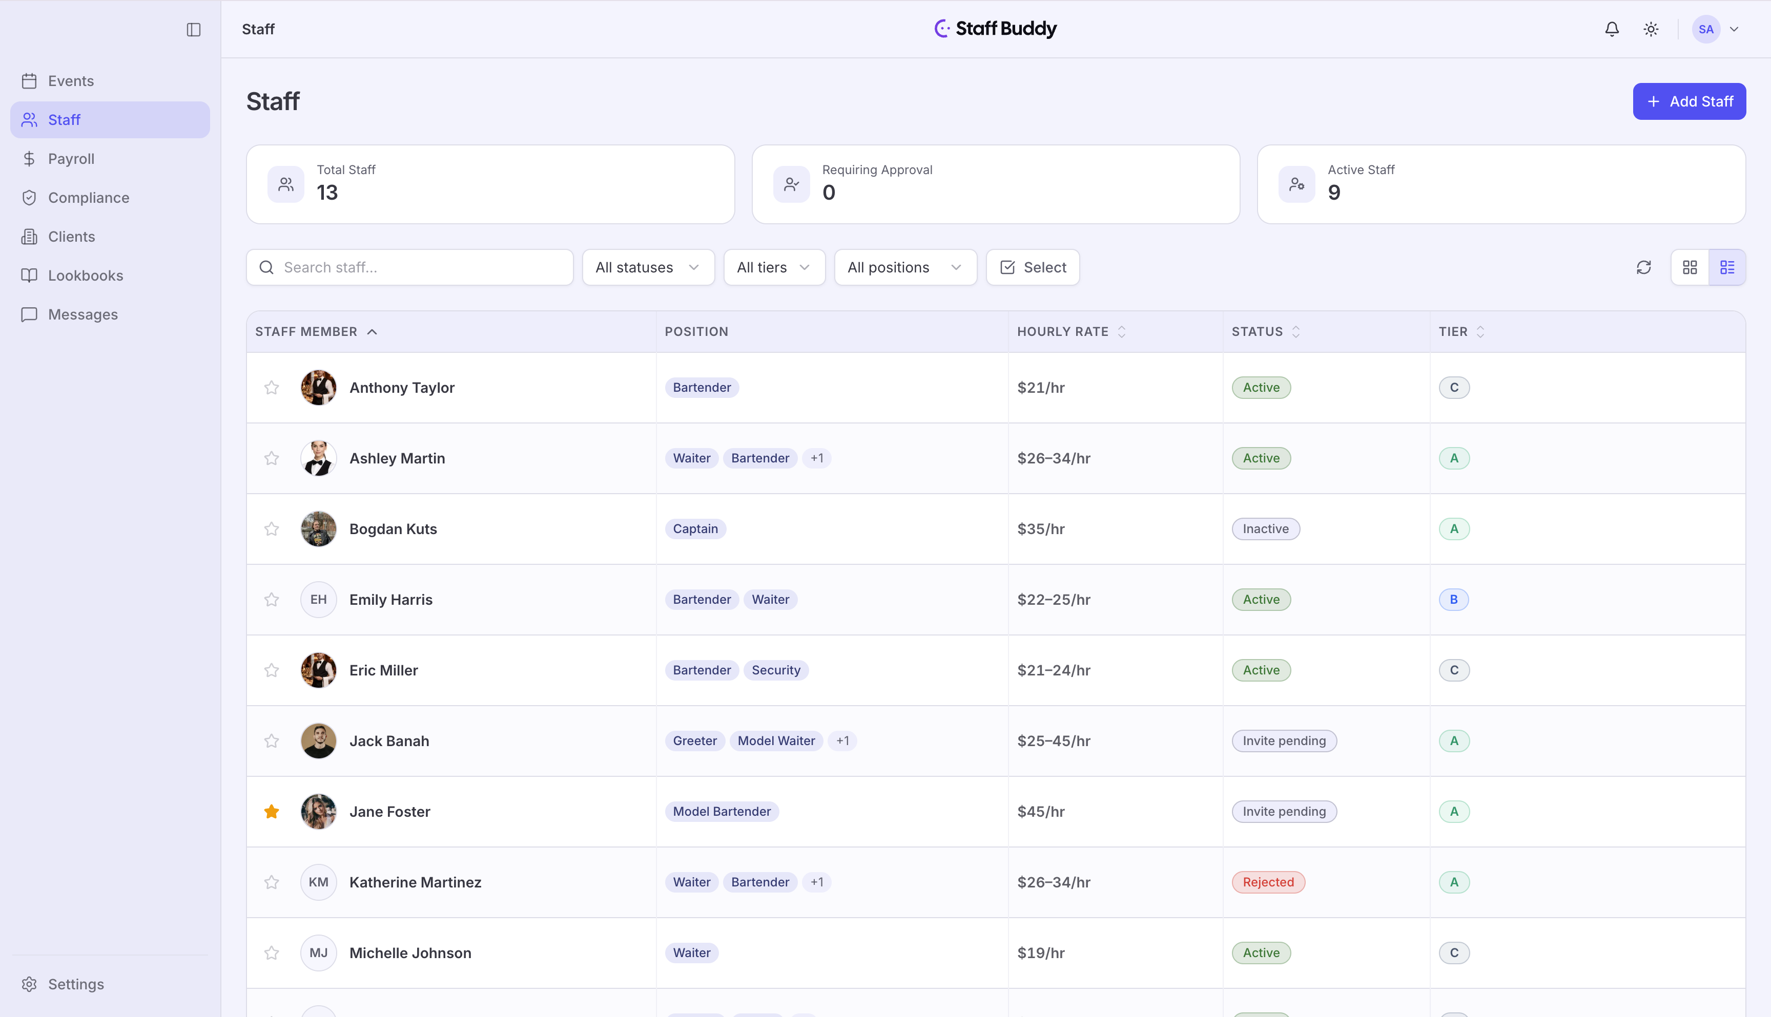Switch to grid view

point(1690,267)
